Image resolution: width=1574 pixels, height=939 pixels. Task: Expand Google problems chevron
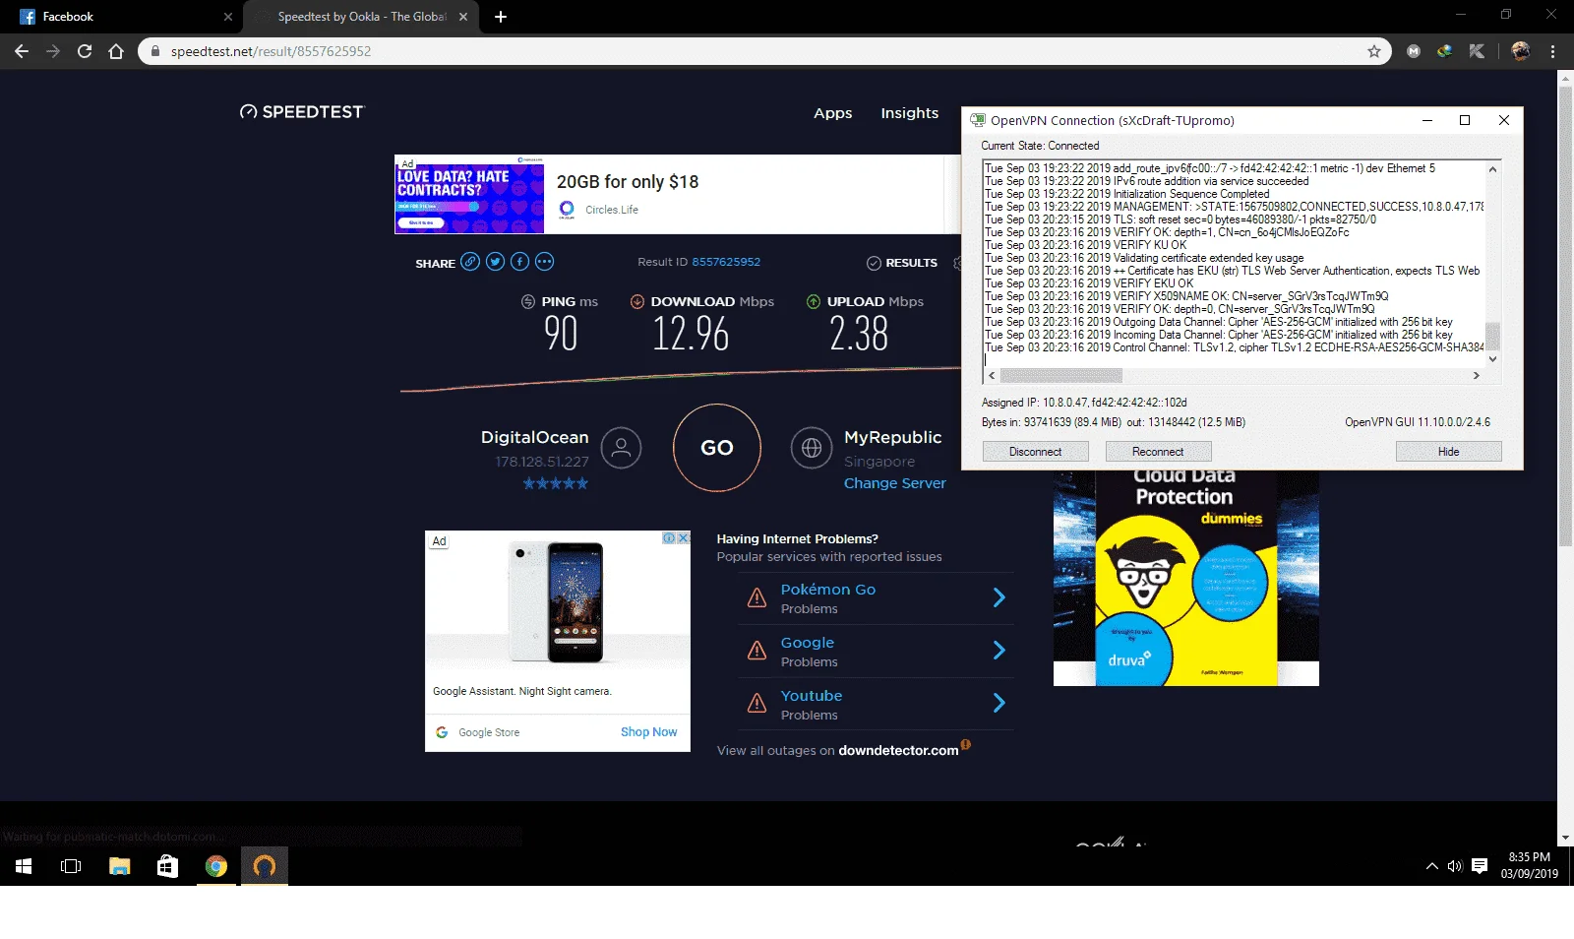click(x=999, y=651)
